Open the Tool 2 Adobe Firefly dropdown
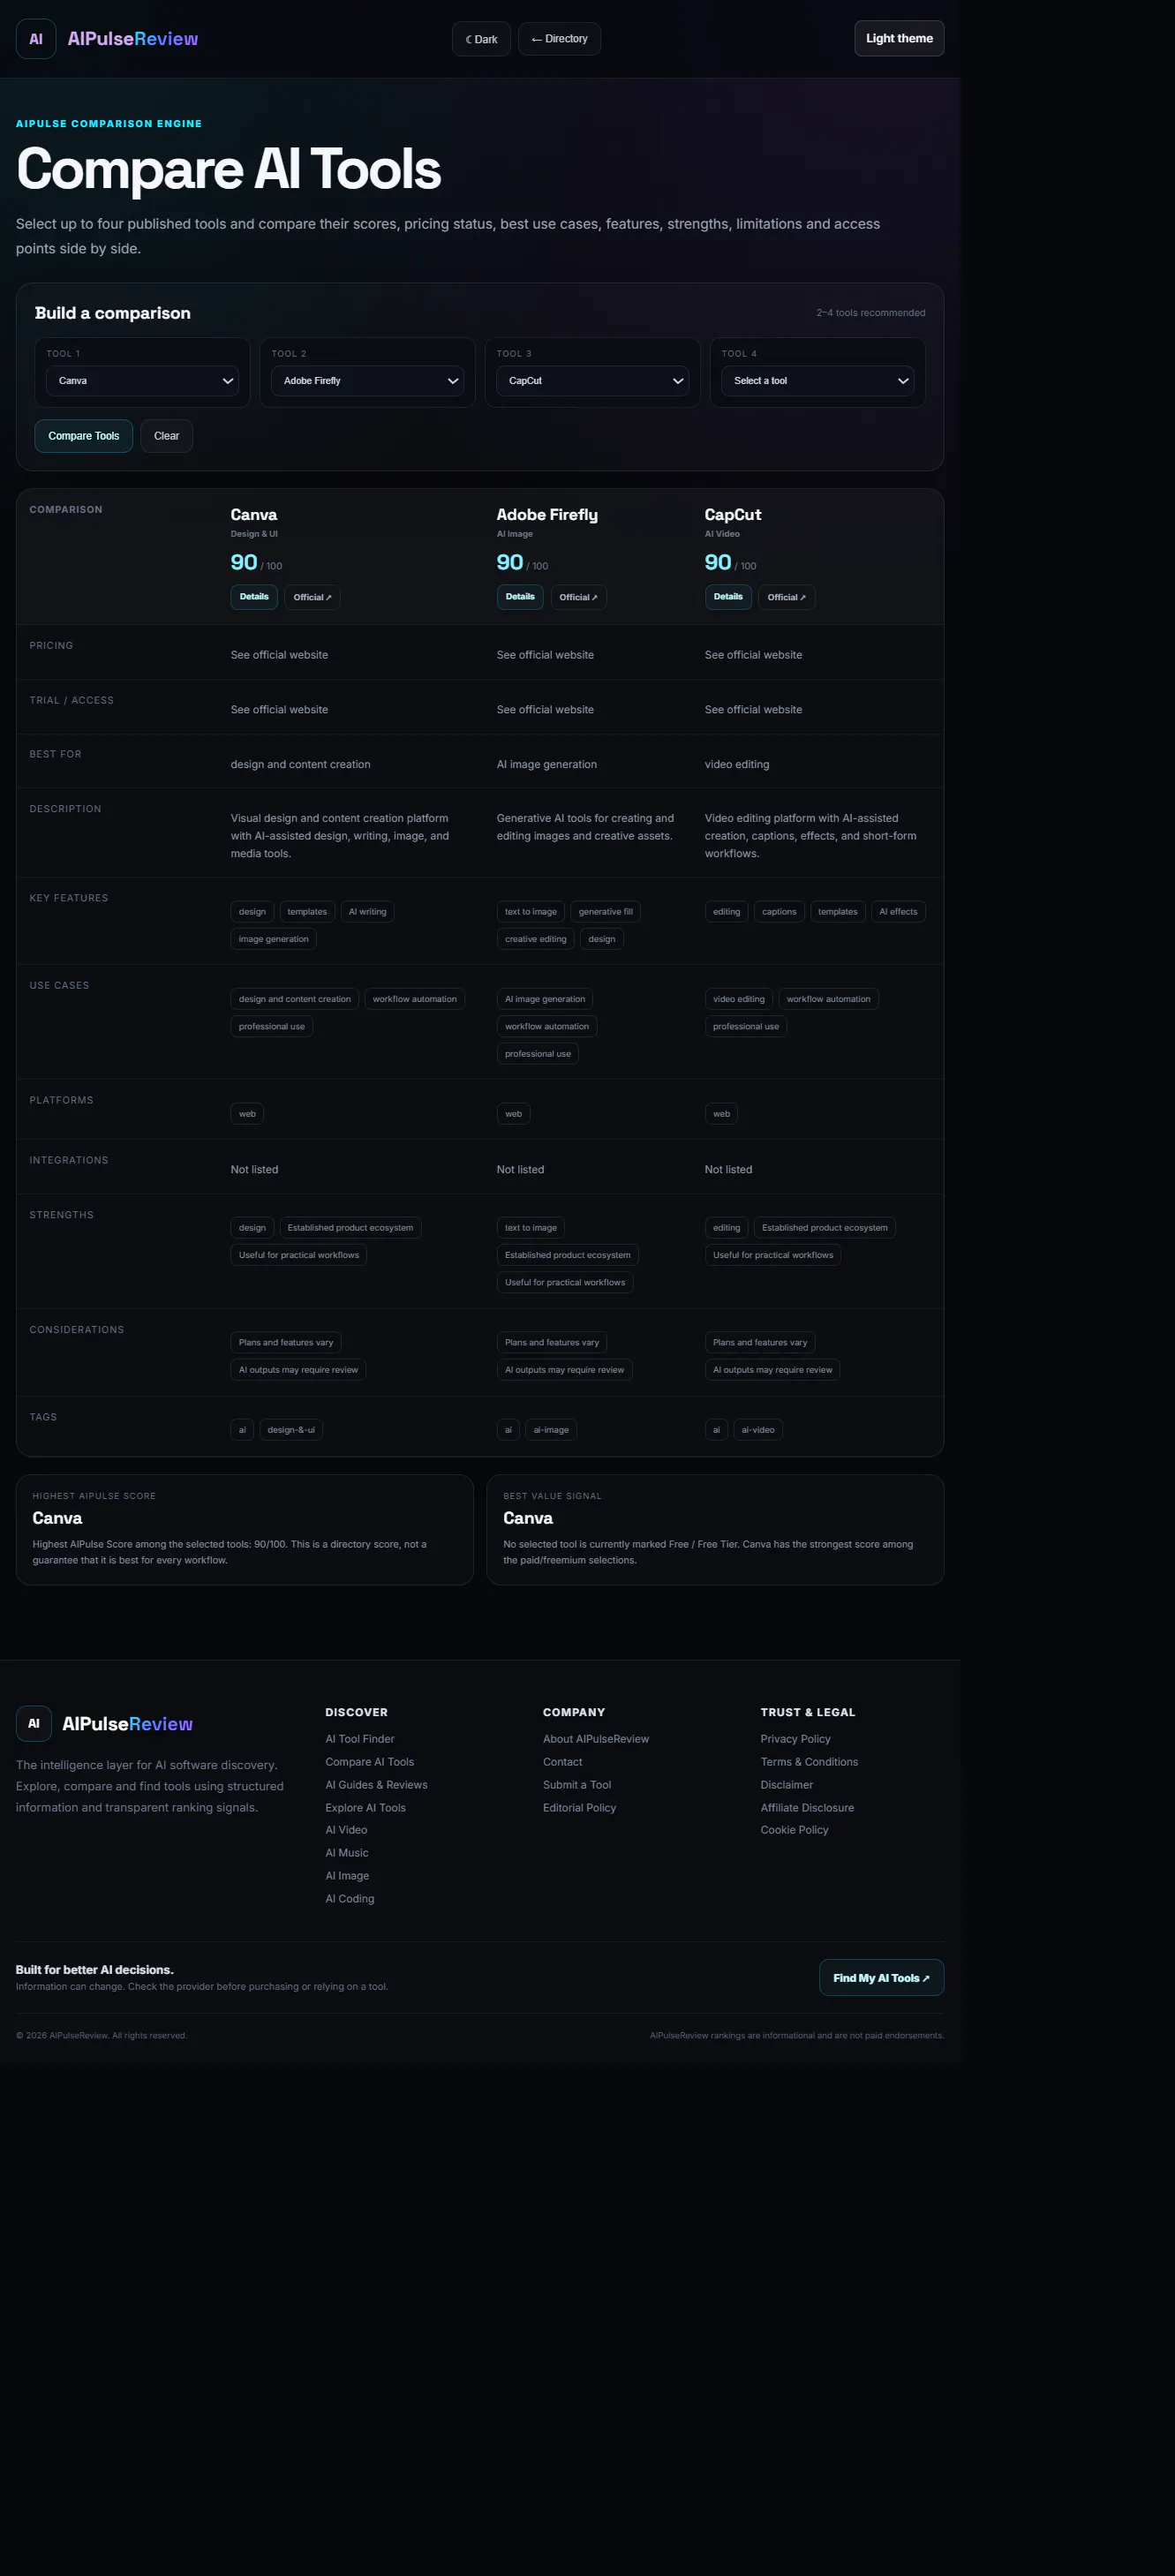Screen dimensions: 1175x2576 (367, 381)
